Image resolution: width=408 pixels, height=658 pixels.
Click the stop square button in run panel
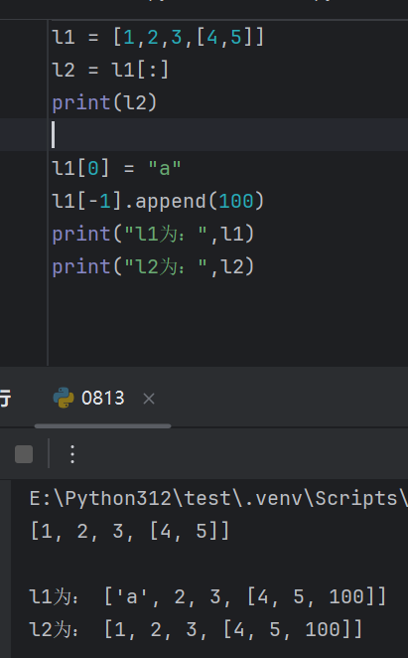click(24, 454)
